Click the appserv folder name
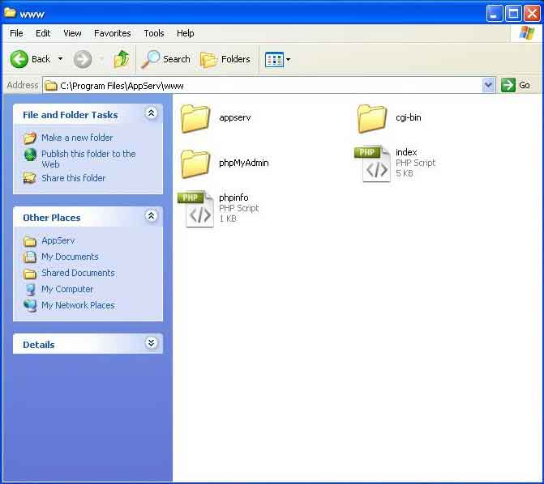The height and width of the screenshot is (484, 544). [235, 117]
